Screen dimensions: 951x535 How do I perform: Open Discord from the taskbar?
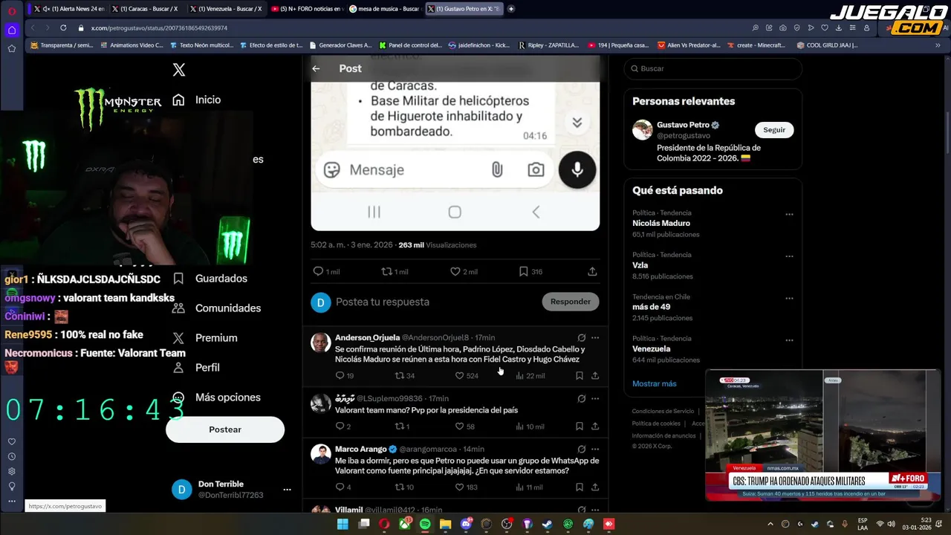click(466, 524)
